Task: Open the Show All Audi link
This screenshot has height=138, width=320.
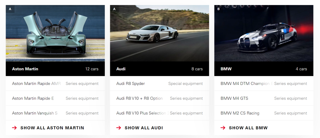Action: pyautogui.click(x=144, y=128)
